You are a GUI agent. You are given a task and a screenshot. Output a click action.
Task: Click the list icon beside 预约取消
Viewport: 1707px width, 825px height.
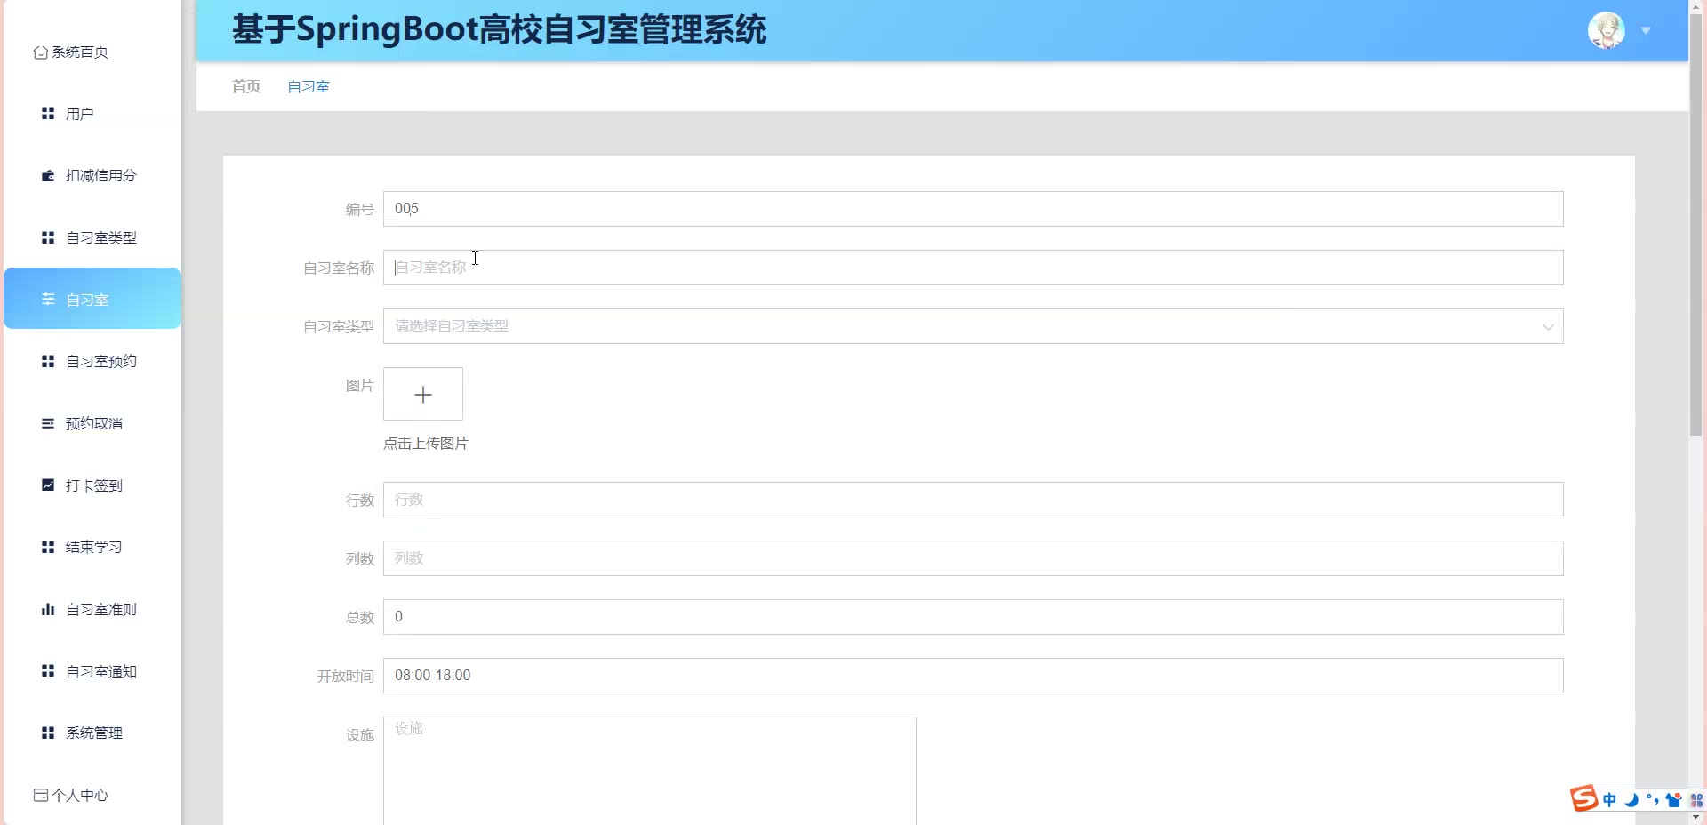pyautogui.click(x=48, y=423)
